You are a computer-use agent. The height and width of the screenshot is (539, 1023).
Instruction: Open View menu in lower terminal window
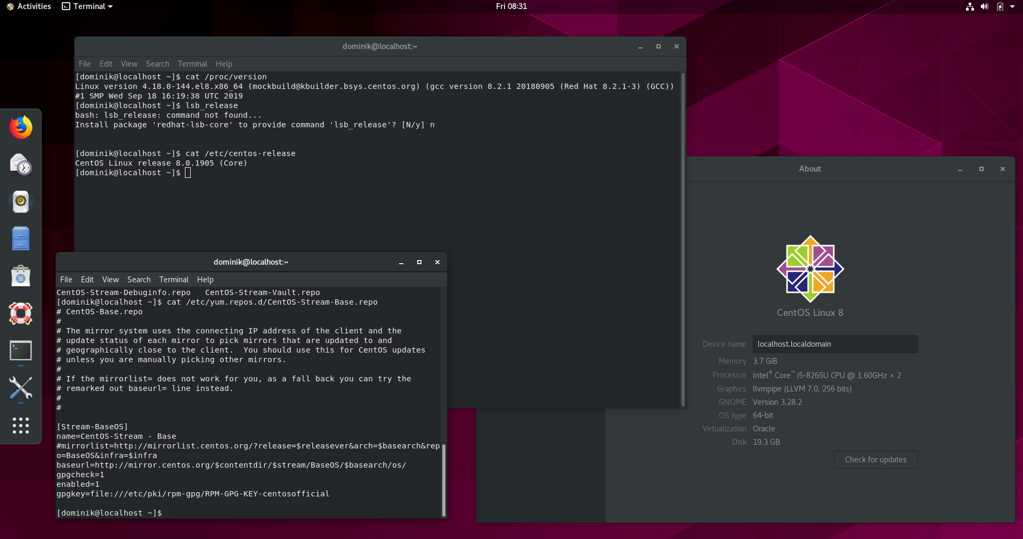[x=110, y=280]
